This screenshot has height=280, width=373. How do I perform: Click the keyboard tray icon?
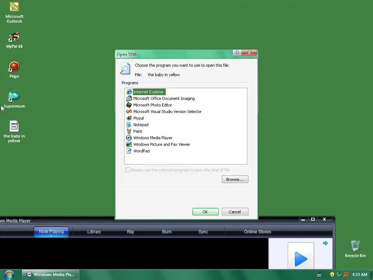coord(319,275)
